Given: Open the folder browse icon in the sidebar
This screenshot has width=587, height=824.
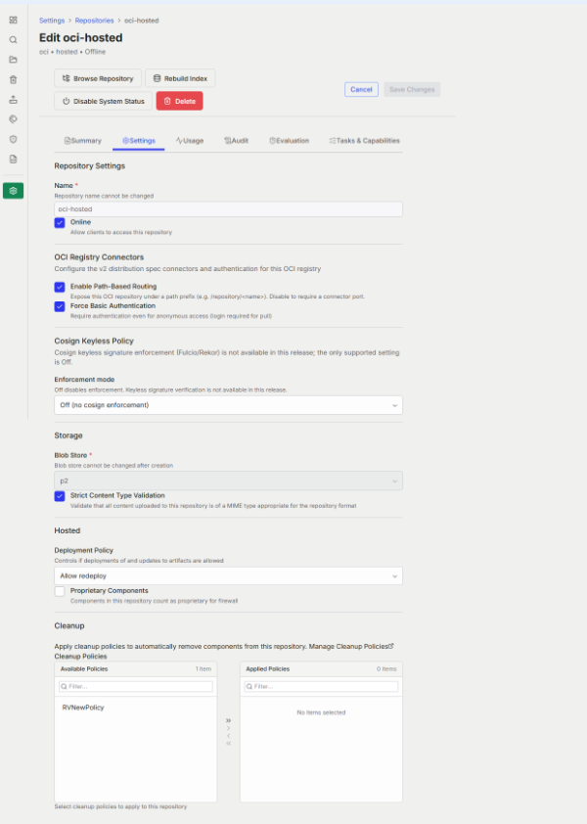Looking at the screenshot, I should click(x=13, y=60).
